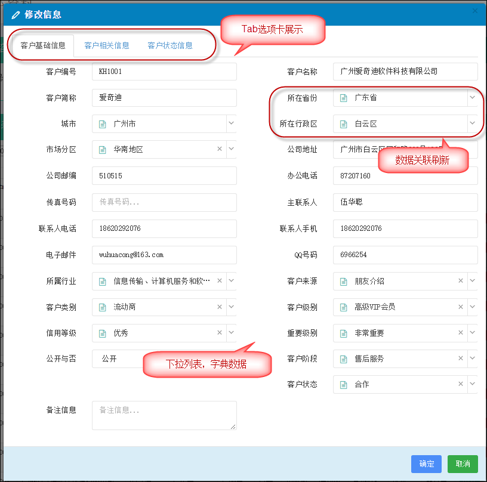
Task: Clear the 信用等级 value 优秀
Action: [x=220, y=333]
